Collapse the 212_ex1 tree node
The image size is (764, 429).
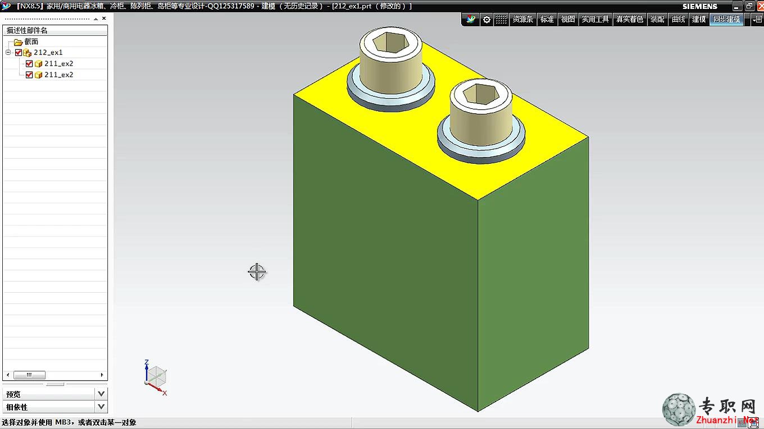coord(8,52)
